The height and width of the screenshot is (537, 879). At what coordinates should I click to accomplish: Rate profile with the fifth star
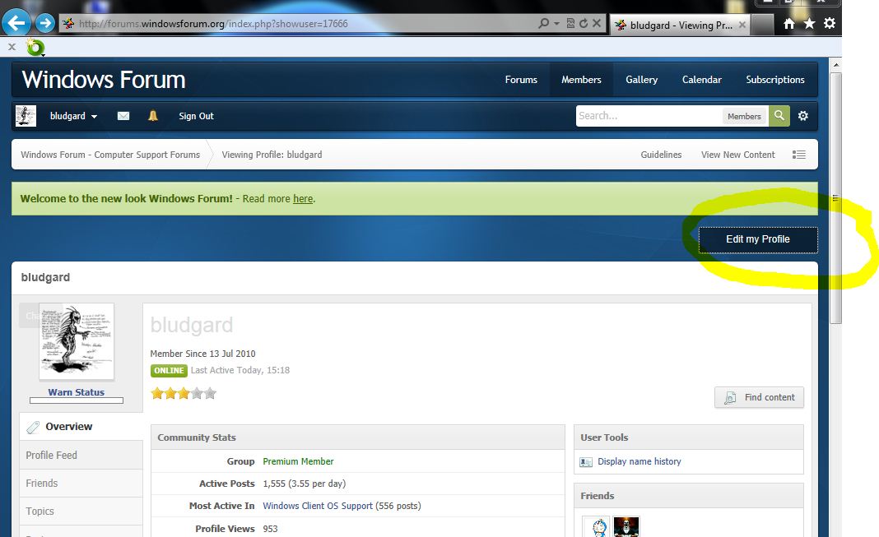(210, 393)
